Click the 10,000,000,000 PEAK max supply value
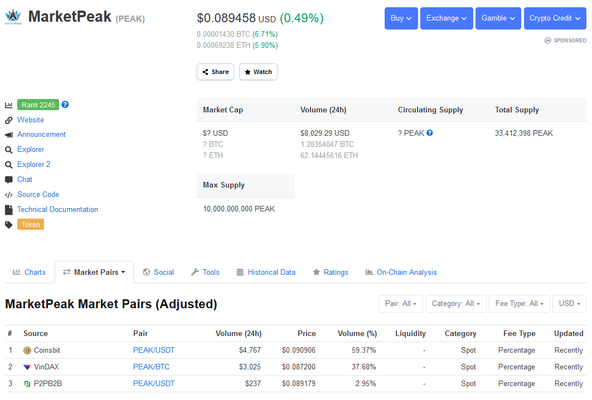 point(239,209)
